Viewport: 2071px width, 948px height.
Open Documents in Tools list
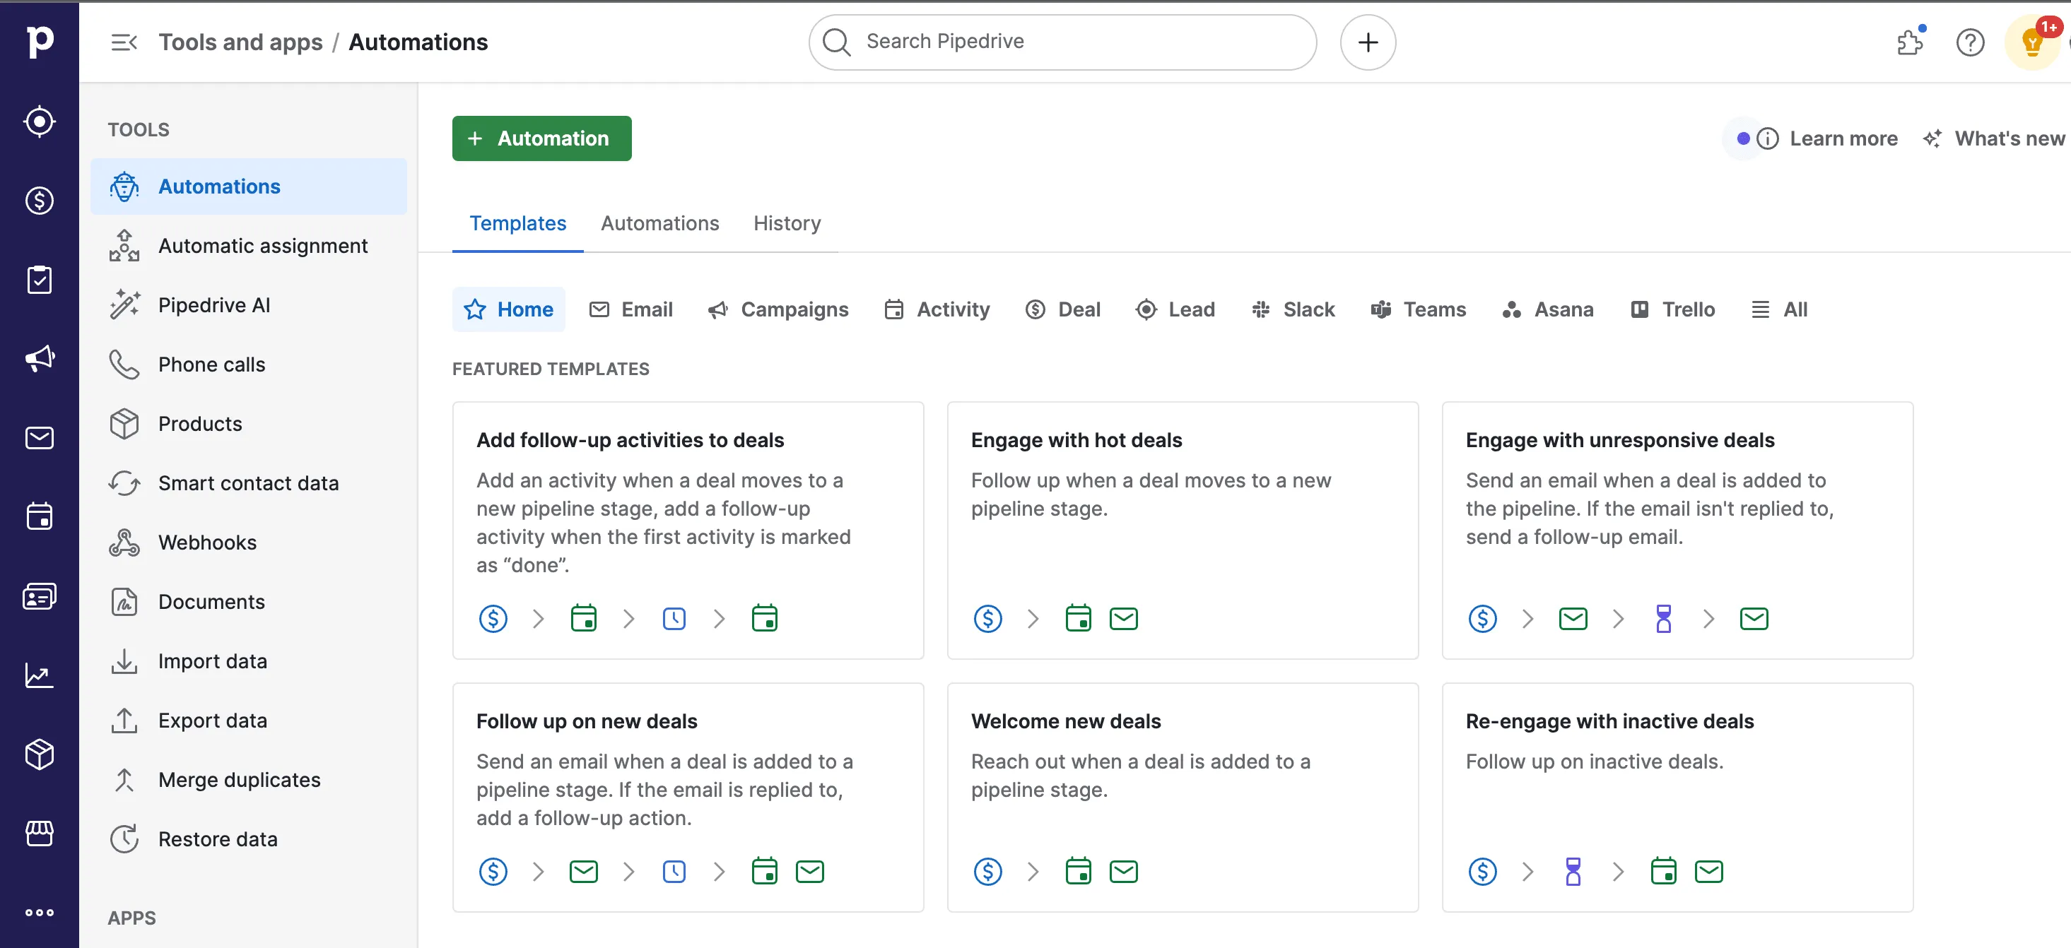tap(248, 602)
